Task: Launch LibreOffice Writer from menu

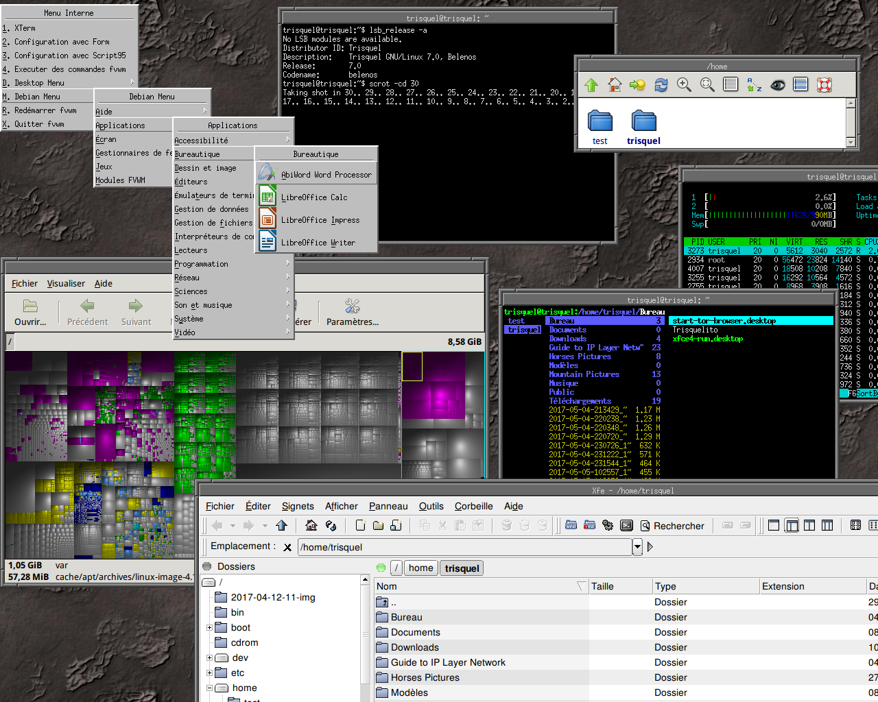Action: (316, 243)
